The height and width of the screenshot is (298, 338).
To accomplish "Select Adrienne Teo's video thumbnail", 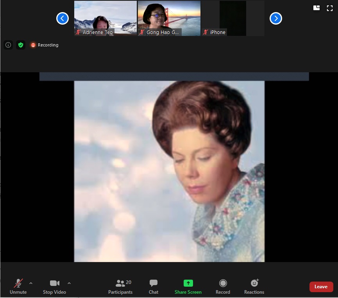I will coord(106,18).
